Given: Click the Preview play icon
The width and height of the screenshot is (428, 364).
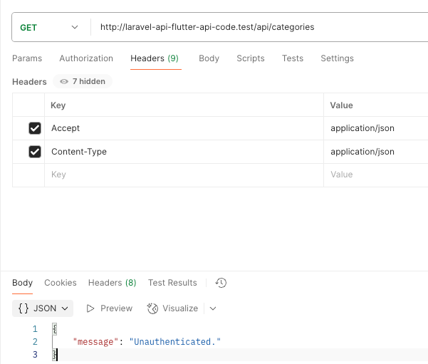Looking at the screenshot, I should coord(90,308).
